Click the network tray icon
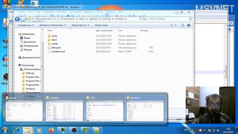 [214, 131]
